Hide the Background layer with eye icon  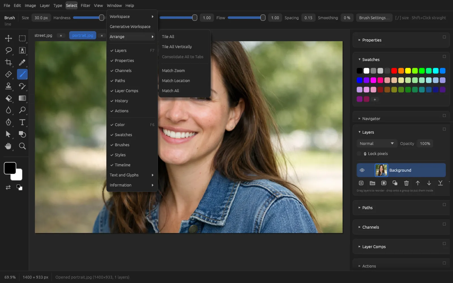pos(362,170)
